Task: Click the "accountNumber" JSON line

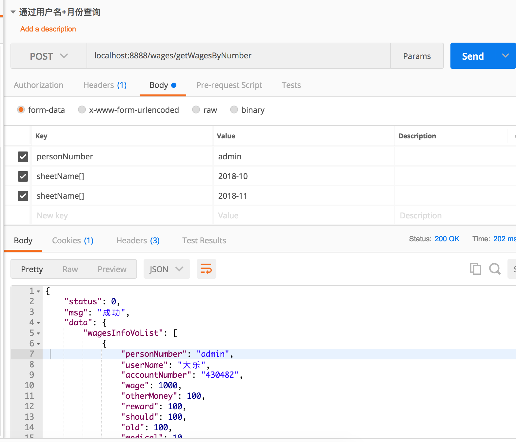Action: pos(182,375)
